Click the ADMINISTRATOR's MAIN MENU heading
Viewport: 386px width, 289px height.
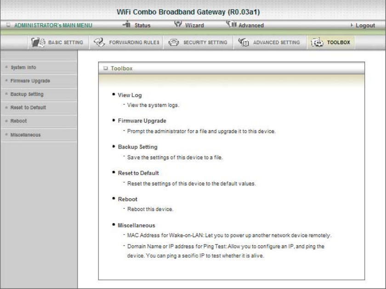[x=53, y=25]
